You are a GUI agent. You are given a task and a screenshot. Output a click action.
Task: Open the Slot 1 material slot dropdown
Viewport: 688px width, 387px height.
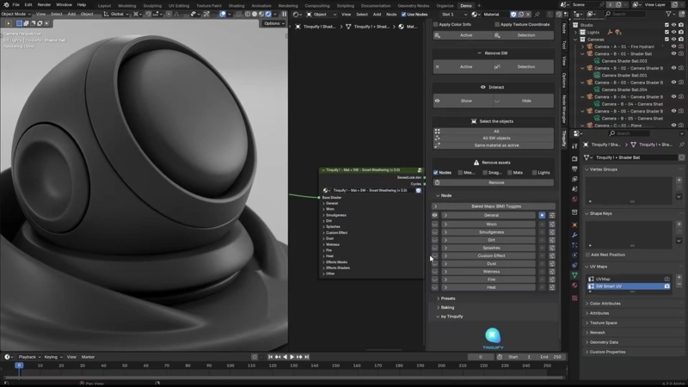click(455, 15)
